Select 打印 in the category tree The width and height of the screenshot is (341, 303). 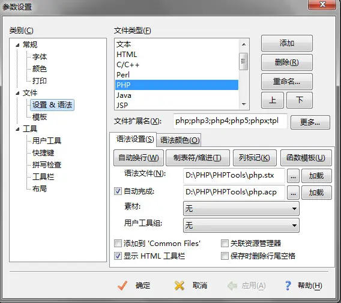[x=40, y=81]
